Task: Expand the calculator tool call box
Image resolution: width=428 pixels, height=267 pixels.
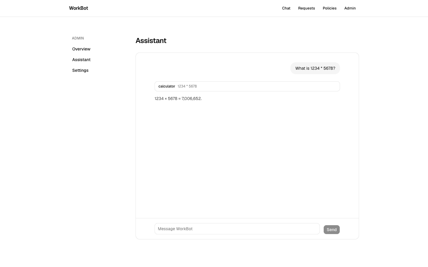Action: tap(247, 86)
